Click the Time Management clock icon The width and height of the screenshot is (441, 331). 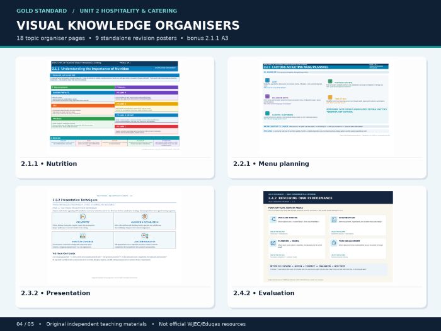(x=334, y=243)
